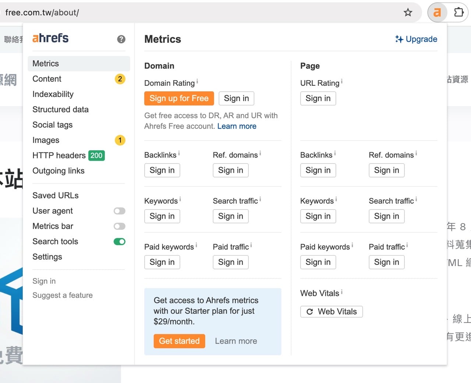Click the info icon beside Web Vitals
The image size is (471, 383).
pos(342,292)
